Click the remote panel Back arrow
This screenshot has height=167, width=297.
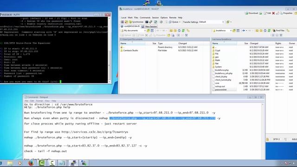pos(244,31)
